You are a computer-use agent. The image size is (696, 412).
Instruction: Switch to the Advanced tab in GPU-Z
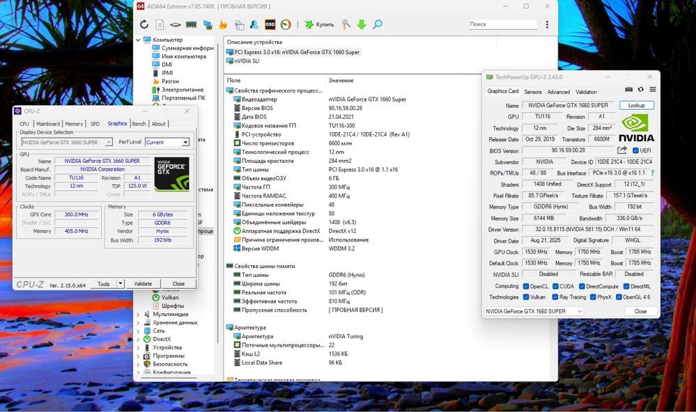tap(558, 92)
